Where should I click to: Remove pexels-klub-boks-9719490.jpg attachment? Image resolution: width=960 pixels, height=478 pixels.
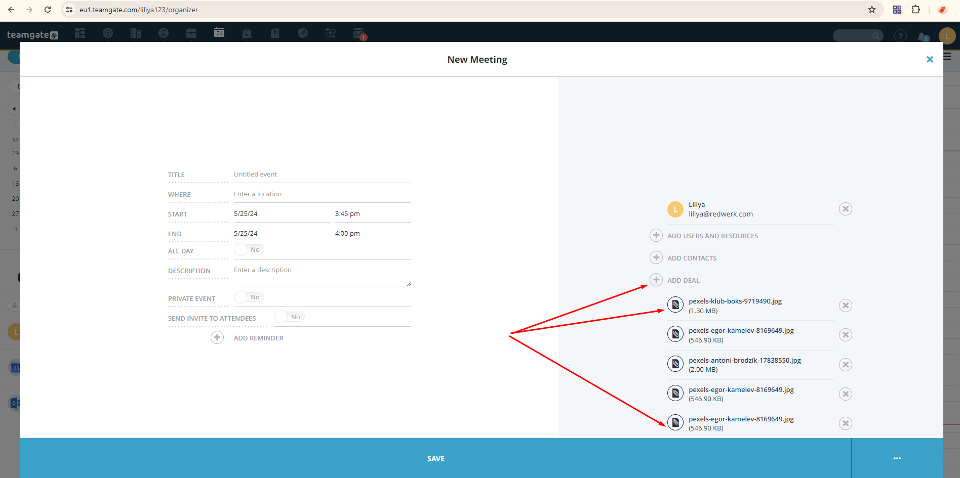(x=845, y=306)
